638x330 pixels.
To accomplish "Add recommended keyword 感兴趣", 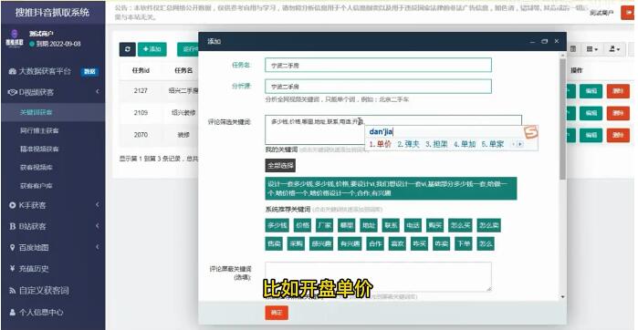I will point(321,243).
